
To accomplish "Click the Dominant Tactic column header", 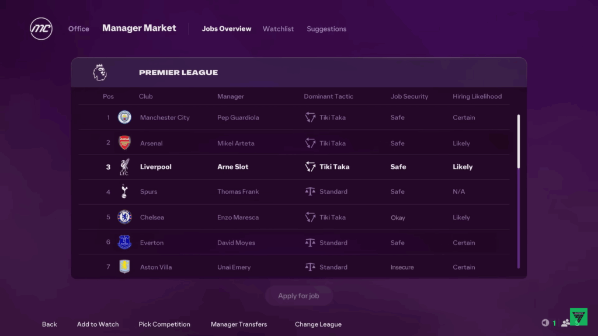I will click(328, 96).
